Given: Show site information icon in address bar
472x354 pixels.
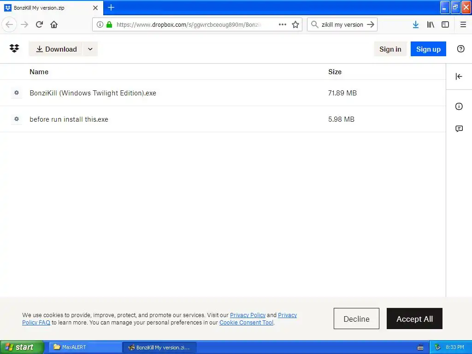Looking at the screenshot, I should point(100,24).
